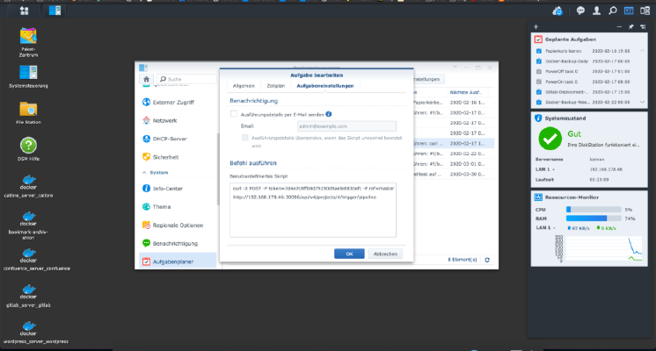
Task: Open the user account options icon
Action: coord(596,11)
